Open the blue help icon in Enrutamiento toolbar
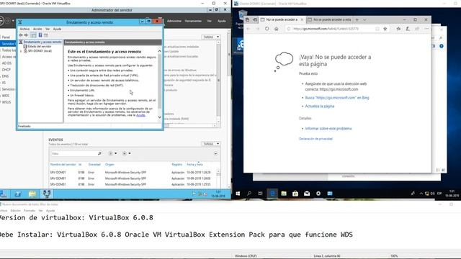Screen dimensions: 461x259 tap(40, 35)
